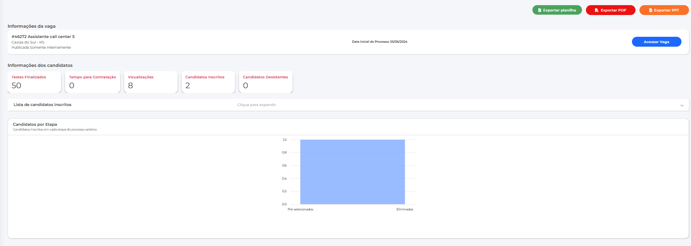This screenshot has height=246, width=691.
Task: Select the Eliminados axis label
Action: pos(405,209)
